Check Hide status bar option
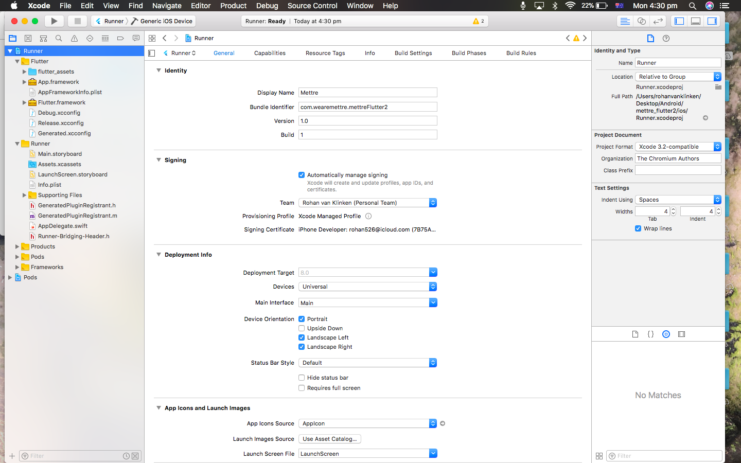This screenshot has height=463, width=741. click(x=302, y=378)
